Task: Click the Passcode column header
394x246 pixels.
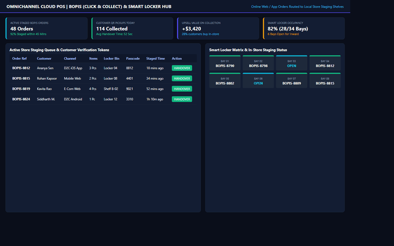Action: coord(133,58)
